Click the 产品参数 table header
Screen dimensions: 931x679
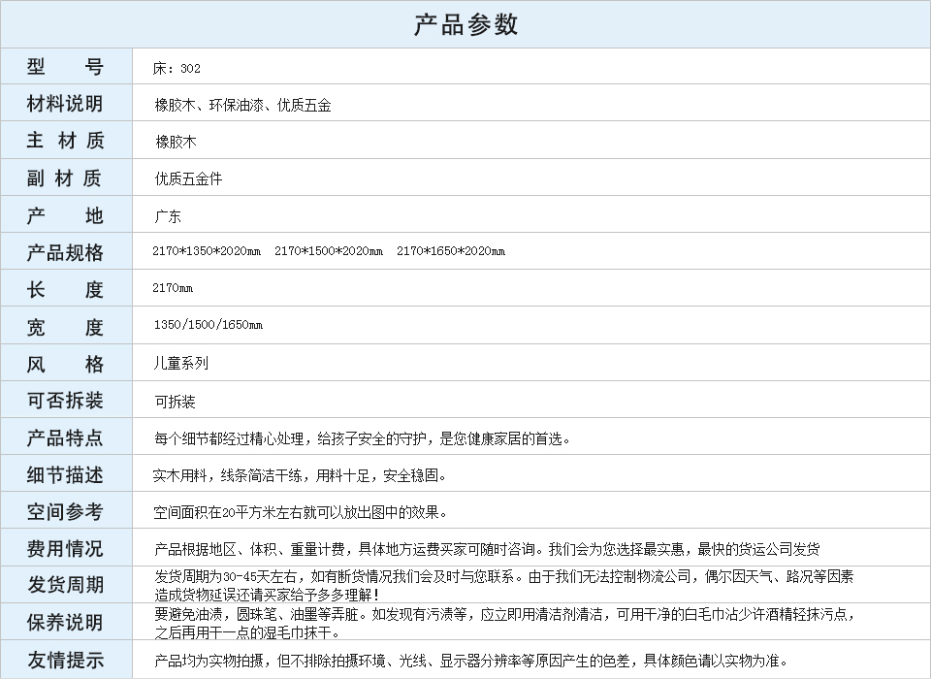[x=465, y=24]
